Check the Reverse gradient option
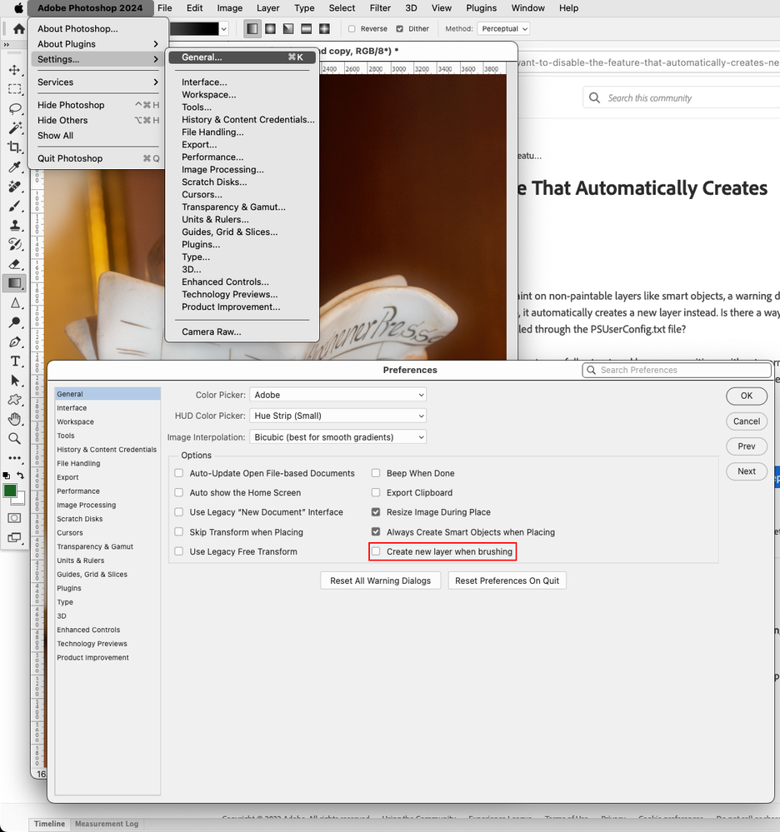The image size is (780, 832). coord(352,28)
